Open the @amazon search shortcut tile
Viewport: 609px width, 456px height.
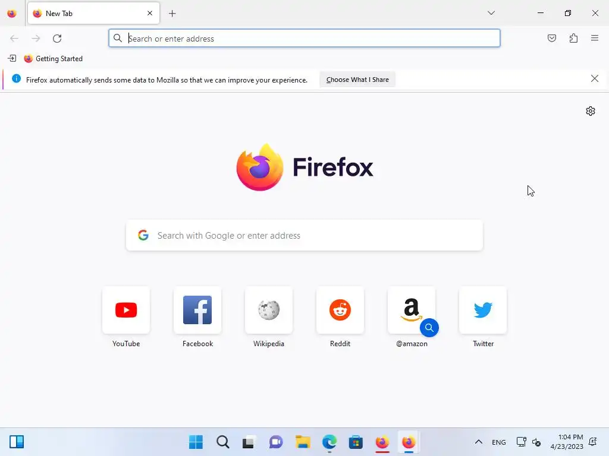[x=412, y=310]
